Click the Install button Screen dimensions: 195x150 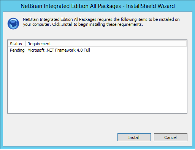point(134,137)
